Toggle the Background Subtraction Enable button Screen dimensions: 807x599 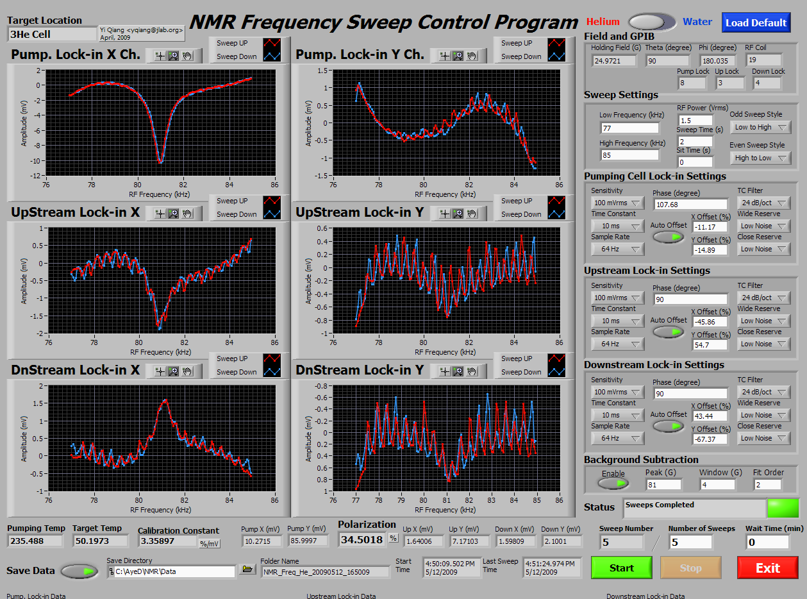click(x=613, y=485)
